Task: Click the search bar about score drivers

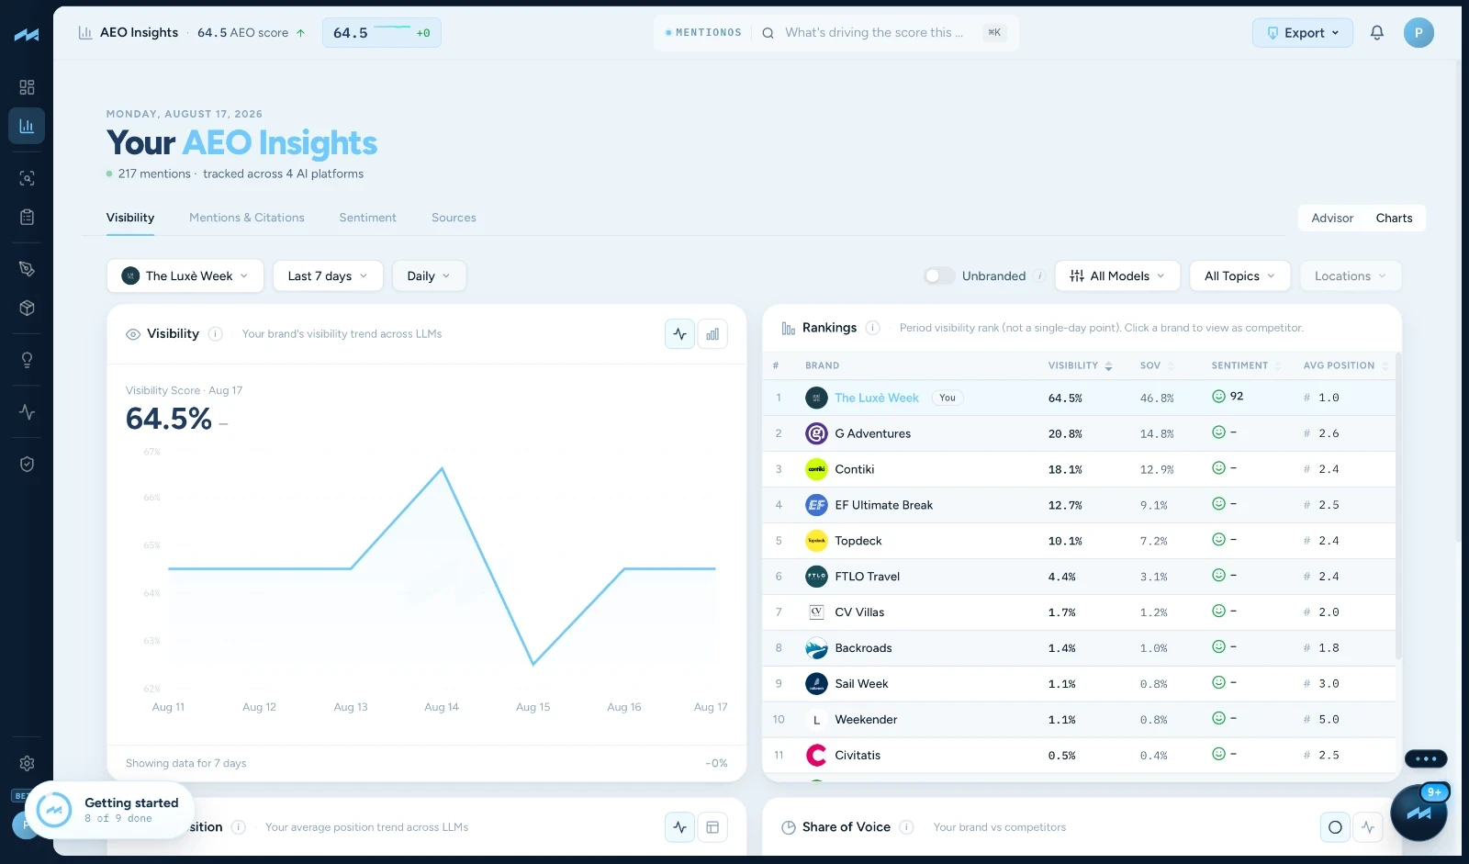Action: (874, 33)
